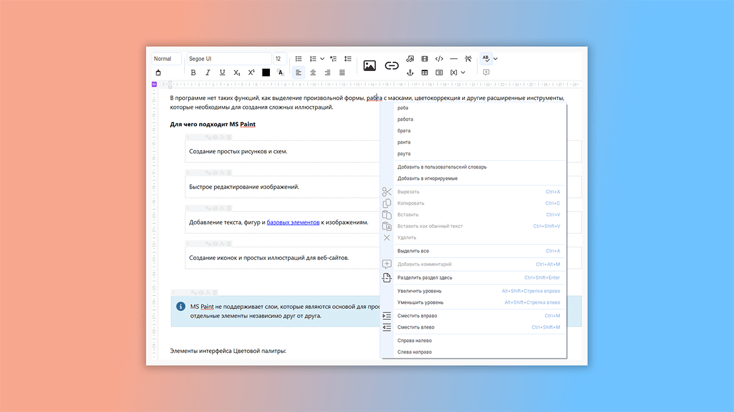Toggle underline formatting
The image size is (734, 412).
222,73
